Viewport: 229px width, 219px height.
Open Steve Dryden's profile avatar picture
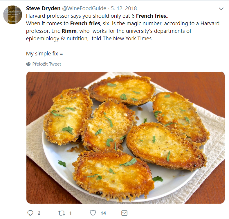coord(13,15)
